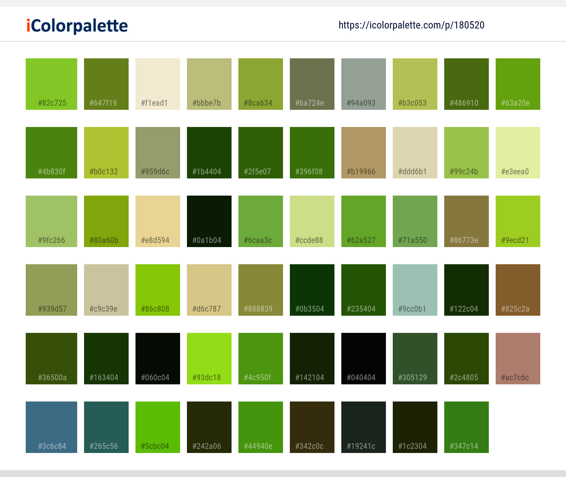Image resolution: width=566 pixels, height=477 pixels.
Task: Click the #86c808 lime swatch
Action: (x=158, y=290)
